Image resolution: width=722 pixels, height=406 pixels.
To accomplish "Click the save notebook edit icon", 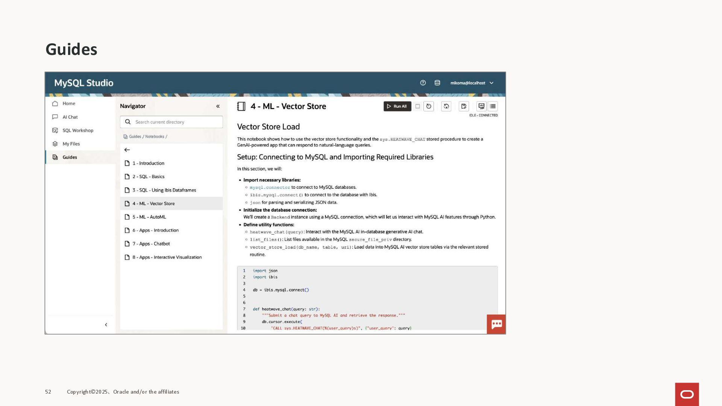I will coord(464,106).
